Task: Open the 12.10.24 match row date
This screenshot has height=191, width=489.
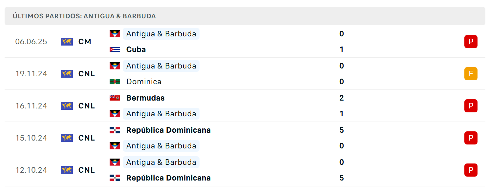Action: click(x=31, y=170)
